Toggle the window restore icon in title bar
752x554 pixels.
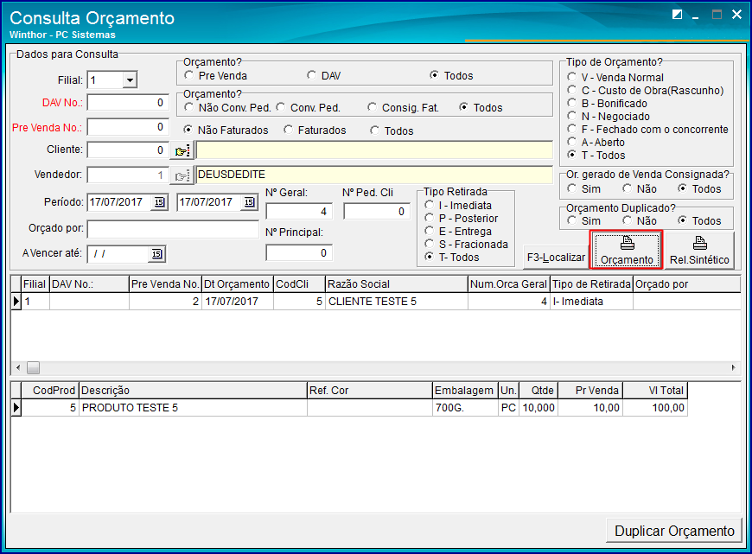coord(677,15)
